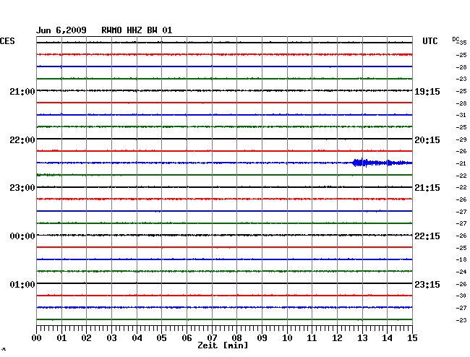
Task: Click the 'CES' column header on the left
Action: pos(7,41)
